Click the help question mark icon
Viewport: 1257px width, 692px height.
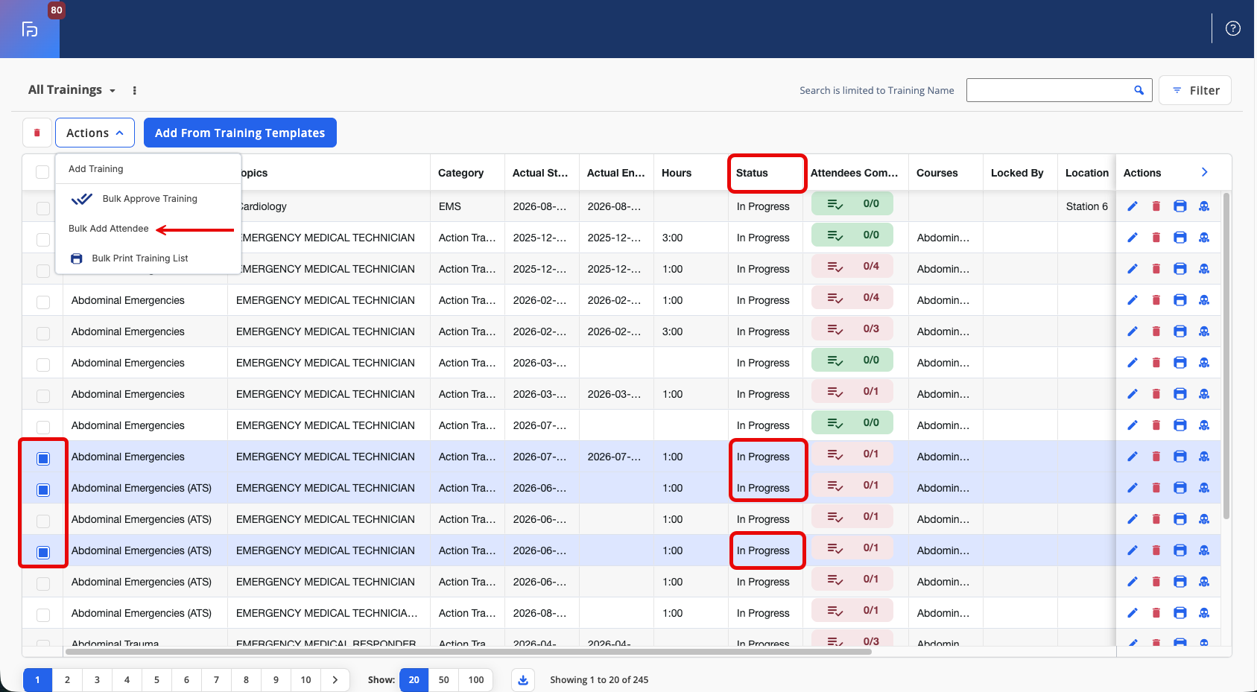pyautogui.click(x=1233, y=28)
